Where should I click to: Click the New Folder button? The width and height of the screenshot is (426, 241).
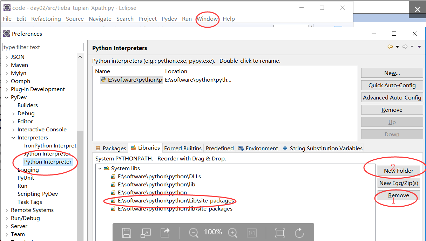coord(399,171)
